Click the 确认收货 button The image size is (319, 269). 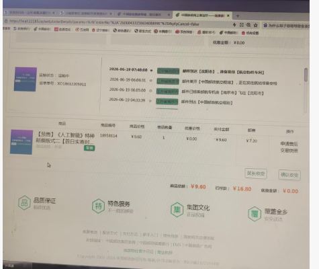pos(289,175)
